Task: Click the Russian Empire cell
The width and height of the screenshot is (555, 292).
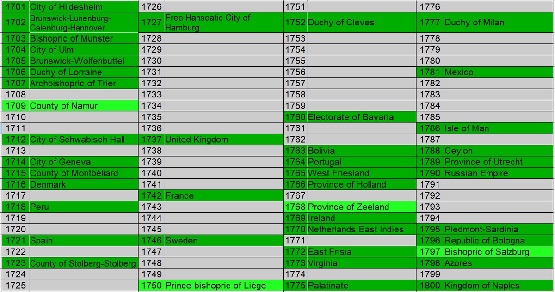Action: (499, 173)
